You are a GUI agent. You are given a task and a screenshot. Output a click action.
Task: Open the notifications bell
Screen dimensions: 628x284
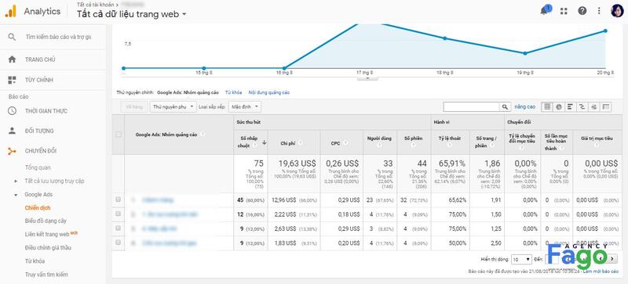[x=543, y=11]
